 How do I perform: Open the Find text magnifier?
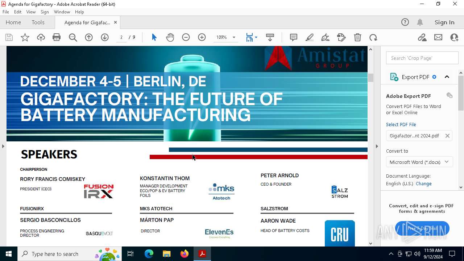(x=73, y=37)
